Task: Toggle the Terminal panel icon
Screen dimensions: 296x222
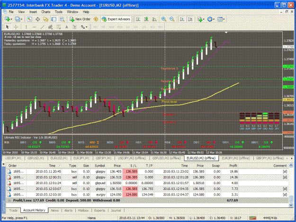Action: [54, 19]
